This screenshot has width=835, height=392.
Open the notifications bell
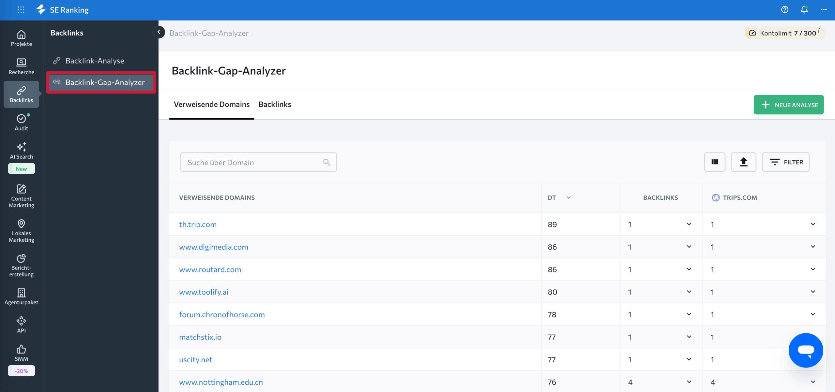pos(803,10)
